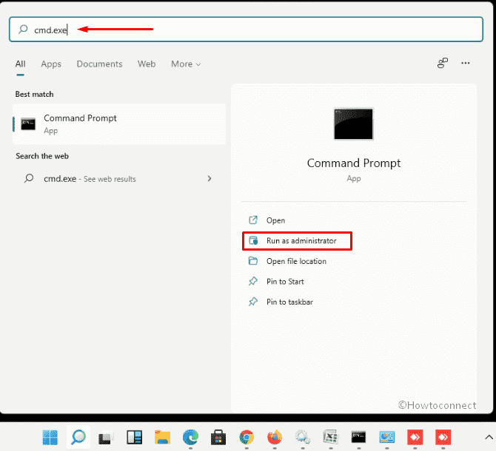Click cmd.exe See web results text
Image resolution: width=496 pixels, height=451 pixels.
tap(90, 179)
